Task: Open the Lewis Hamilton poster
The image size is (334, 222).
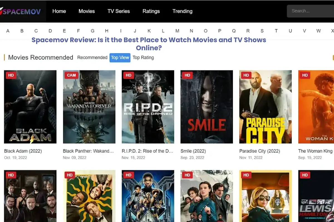Action: coord(316,196)
